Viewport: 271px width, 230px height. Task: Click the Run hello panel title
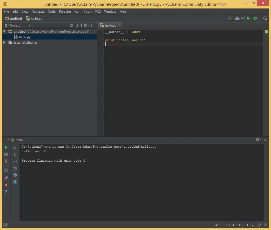coord(13,140)
